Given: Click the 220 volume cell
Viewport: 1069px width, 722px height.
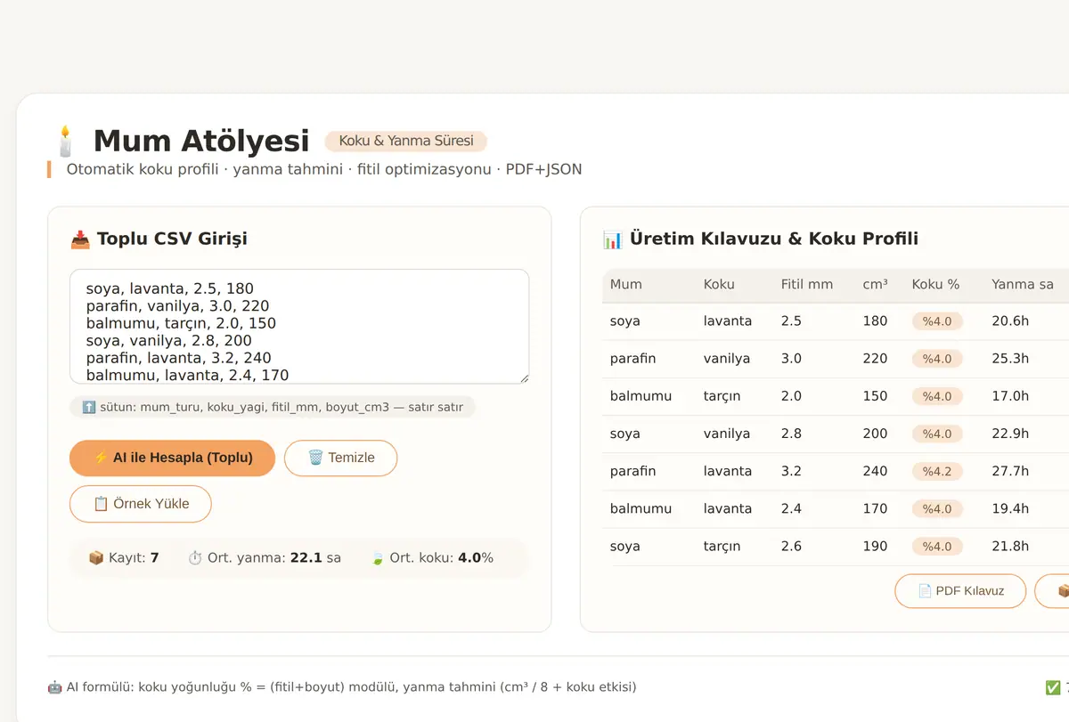Looking at the screenshot, I should (x=875, y=359).
